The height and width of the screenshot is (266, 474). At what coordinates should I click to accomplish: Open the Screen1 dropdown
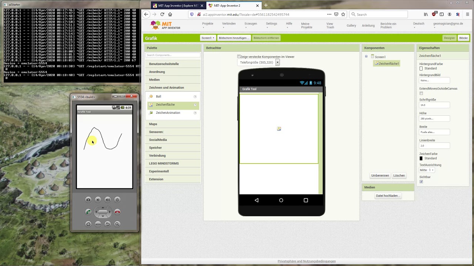pos(208,38)
